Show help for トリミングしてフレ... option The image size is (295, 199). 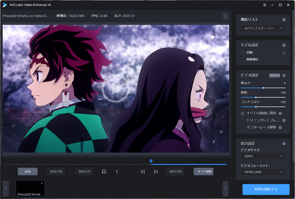(x=284, y=121)
